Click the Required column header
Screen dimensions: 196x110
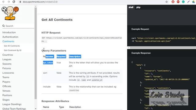point(61,57)
